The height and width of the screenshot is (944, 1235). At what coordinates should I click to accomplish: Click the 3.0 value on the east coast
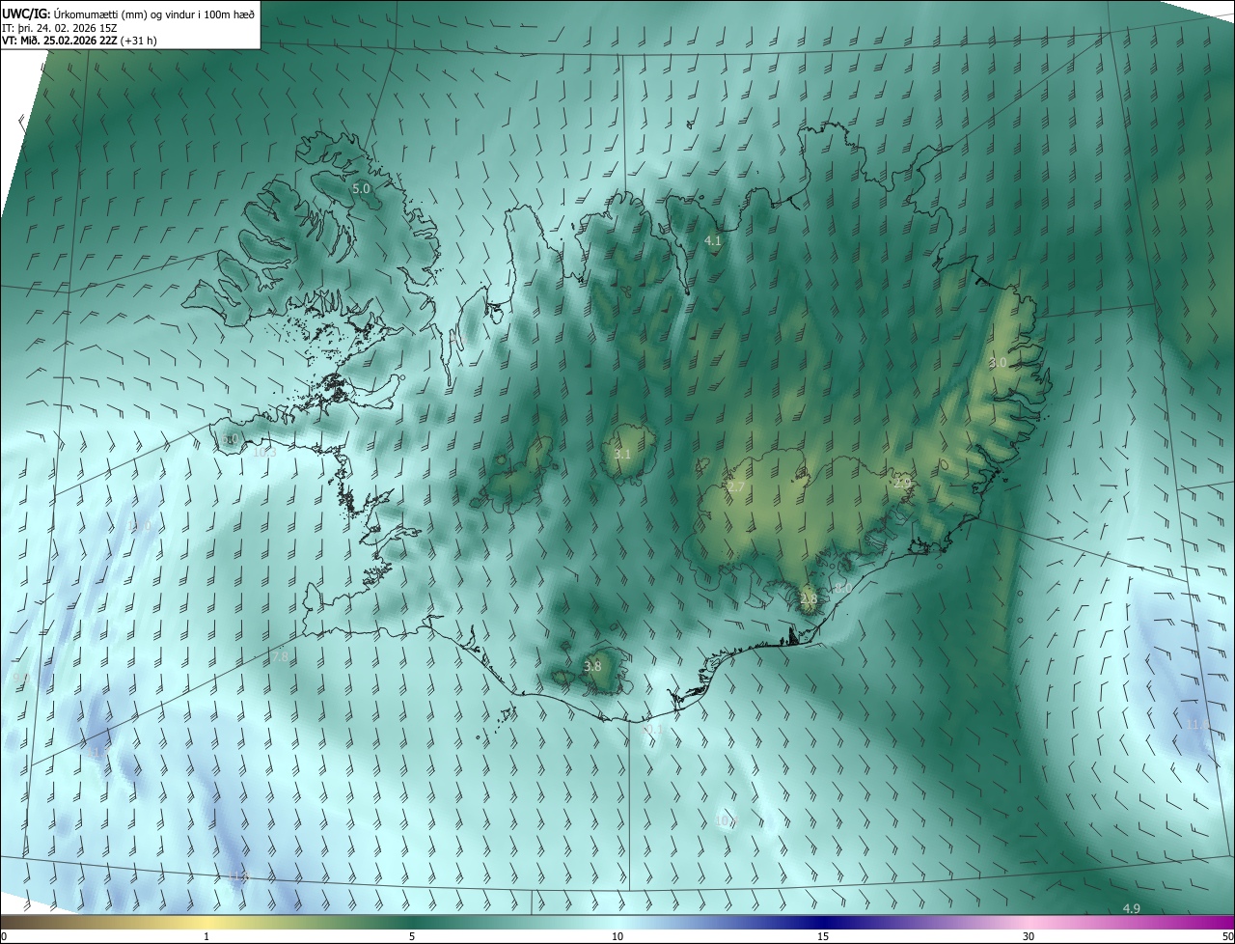998,363
